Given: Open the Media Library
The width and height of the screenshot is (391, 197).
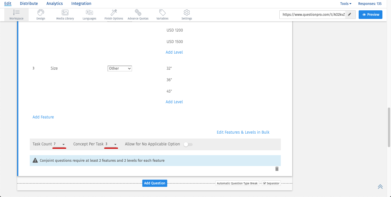Looking at the screenshot, I should pos(65,14).
